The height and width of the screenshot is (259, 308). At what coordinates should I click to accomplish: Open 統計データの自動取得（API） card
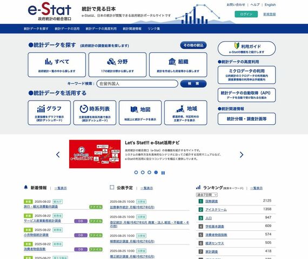point(247,95)
